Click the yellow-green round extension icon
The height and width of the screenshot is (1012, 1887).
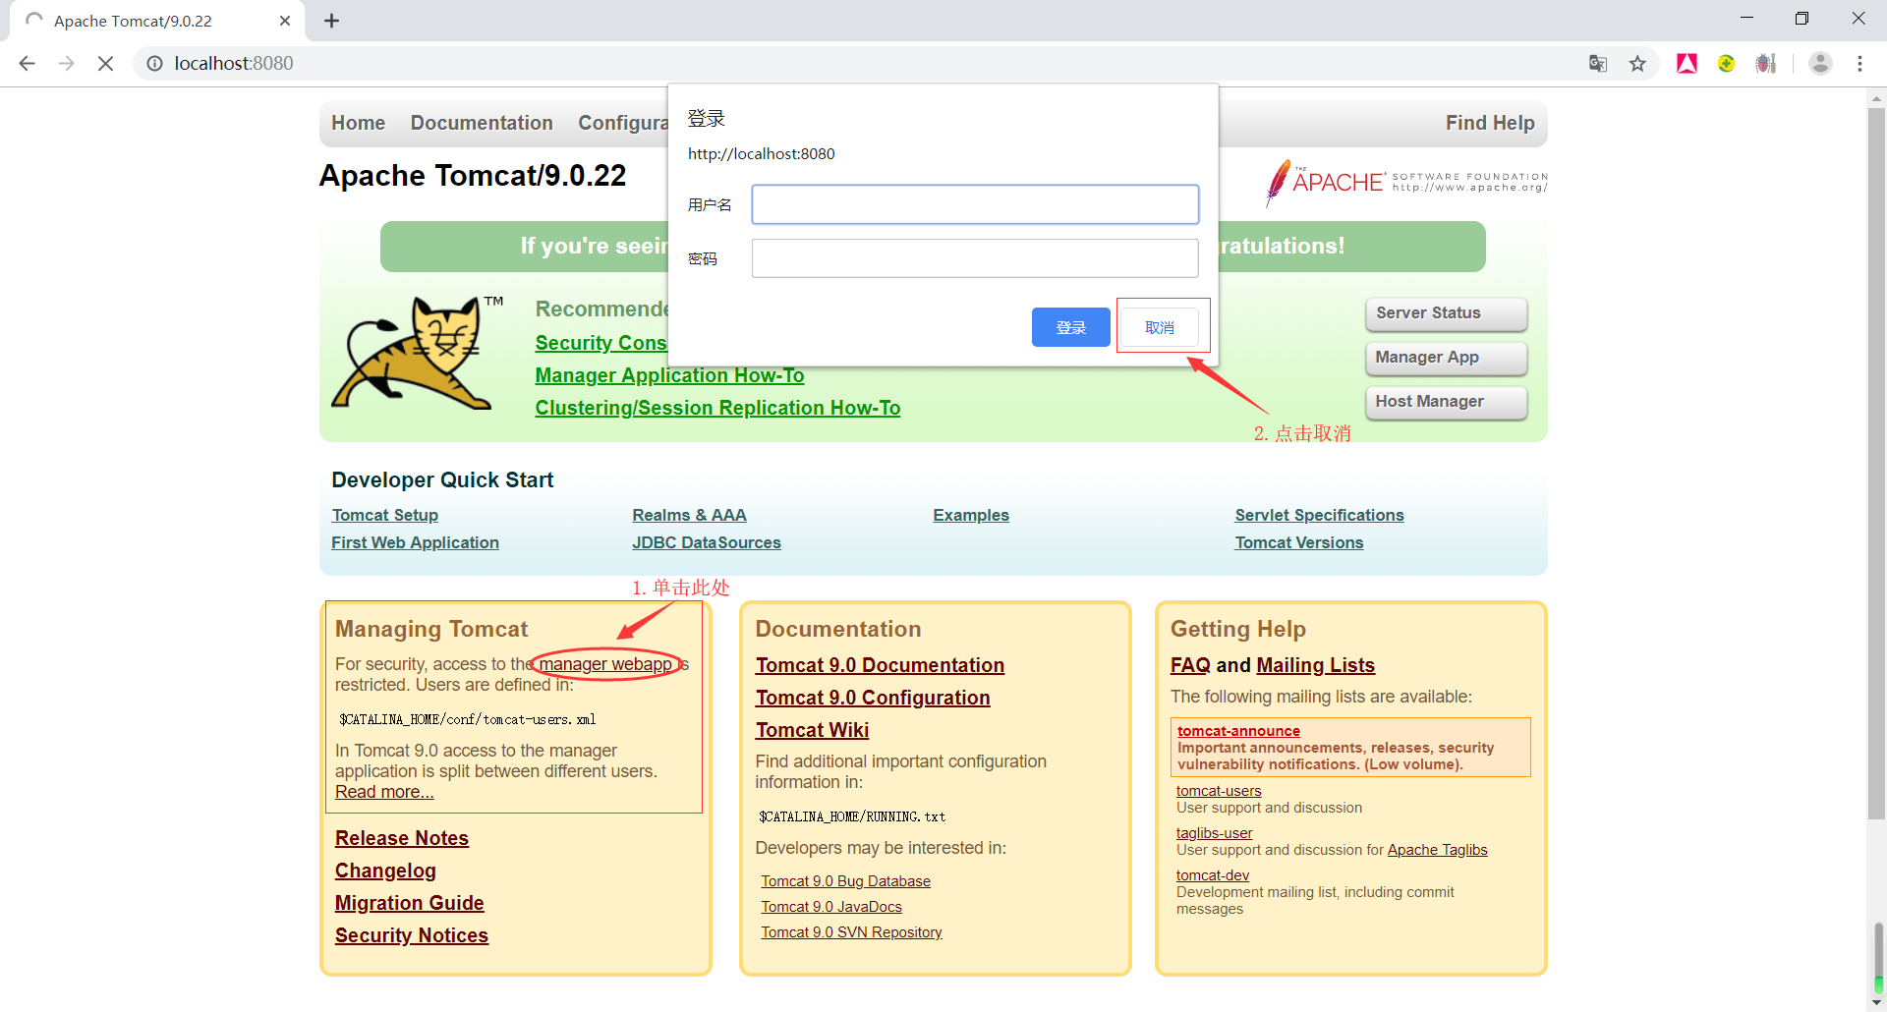1726,63
